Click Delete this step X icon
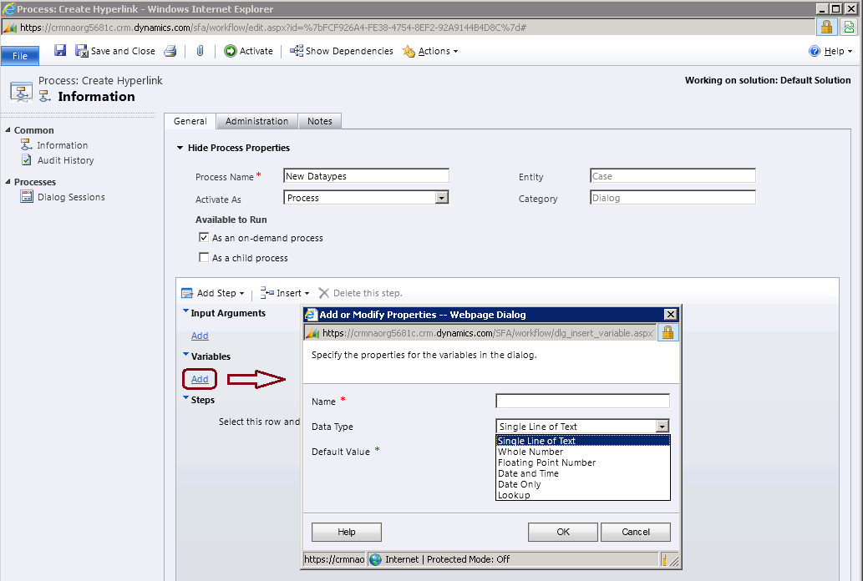Viewport: 863px width, 581px height. 324,293
